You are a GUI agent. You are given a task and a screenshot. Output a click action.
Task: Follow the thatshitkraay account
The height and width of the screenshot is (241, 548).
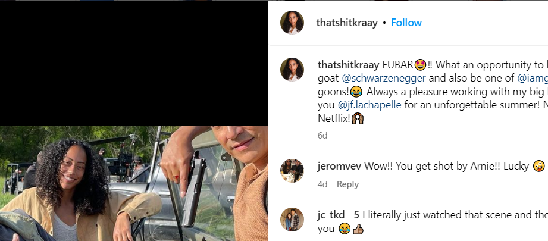tap(406, 23)
